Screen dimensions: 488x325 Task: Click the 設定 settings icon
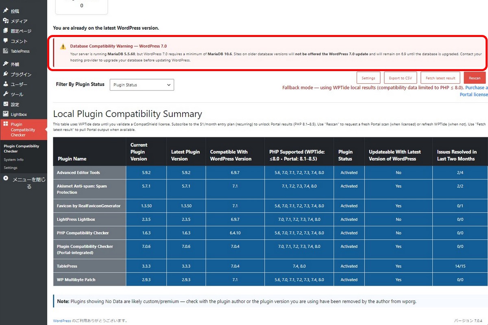click(x=6, y=104)
